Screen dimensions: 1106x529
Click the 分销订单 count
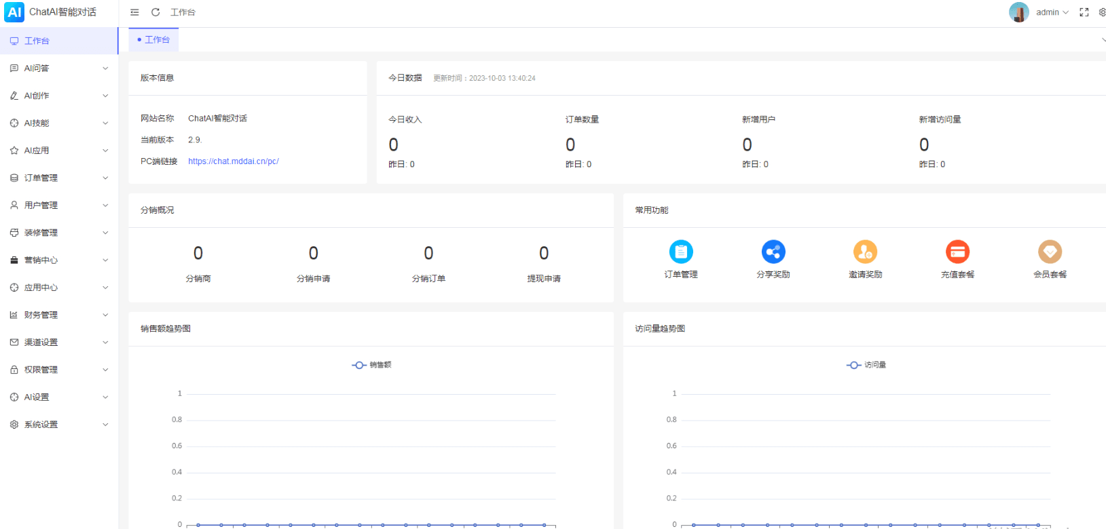point(428,253)
